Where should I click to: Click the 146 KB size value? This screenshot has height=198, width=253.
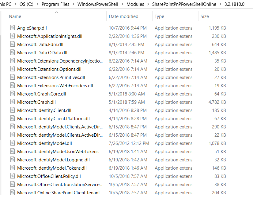coord(219,168)
